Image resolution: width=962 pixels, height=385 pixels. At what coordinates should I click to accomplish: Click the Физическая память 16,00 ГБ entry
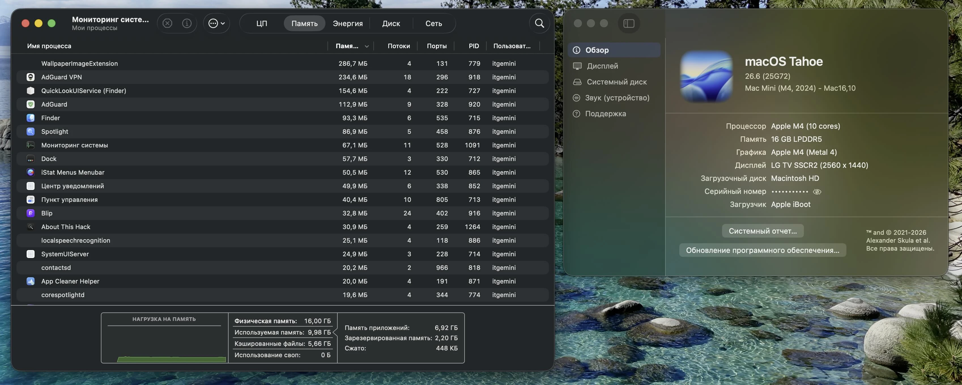[282, 321]
